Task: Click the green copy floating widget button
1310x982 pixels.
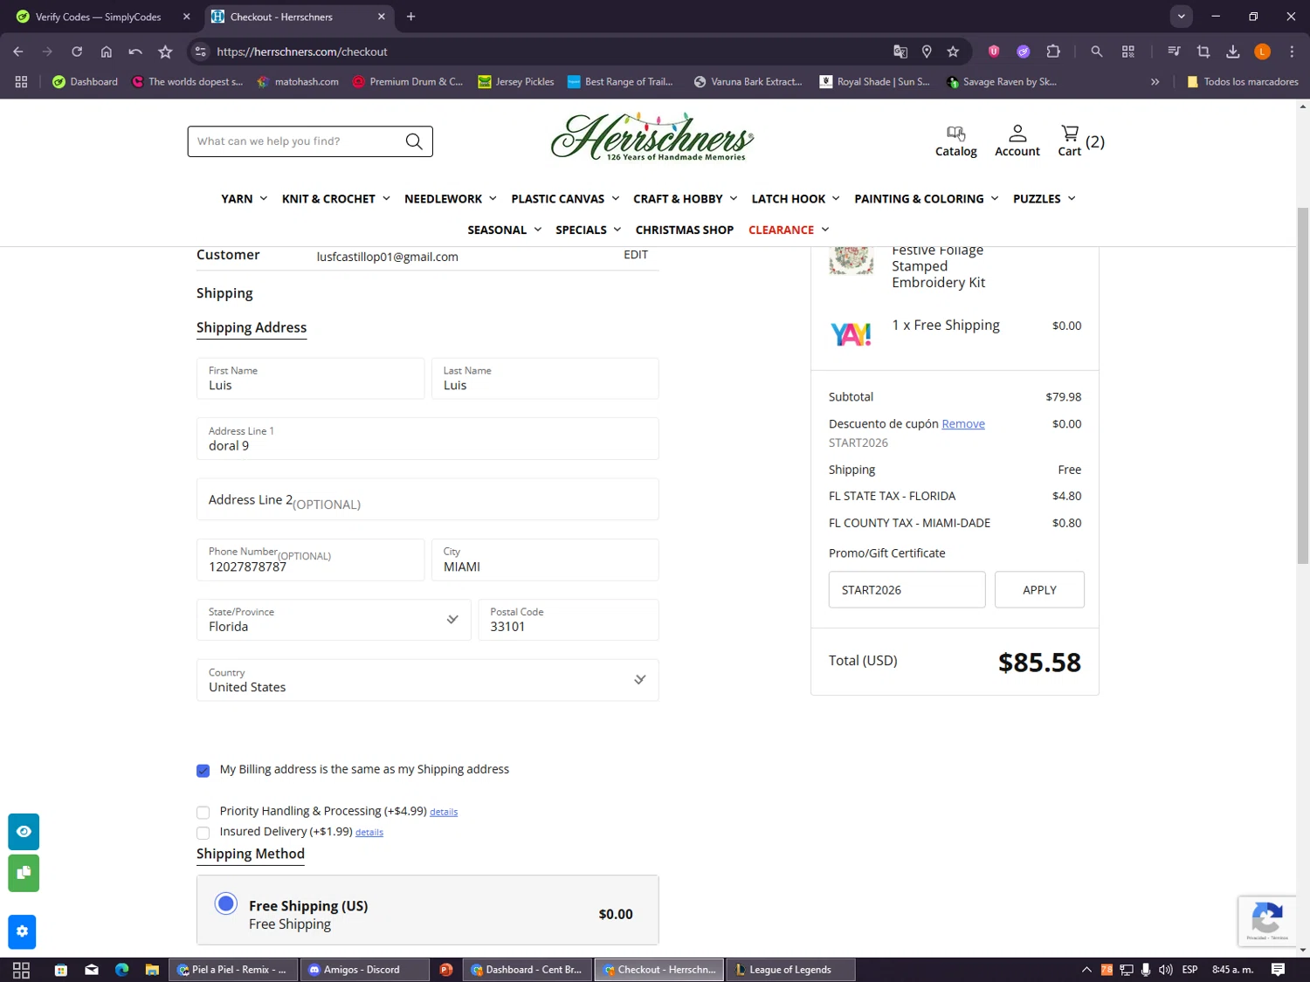Action: tap(24, 873)
